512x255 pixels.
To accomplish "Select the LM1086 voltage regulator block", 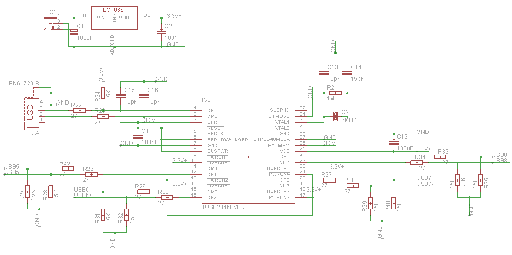I will [115, 18].
